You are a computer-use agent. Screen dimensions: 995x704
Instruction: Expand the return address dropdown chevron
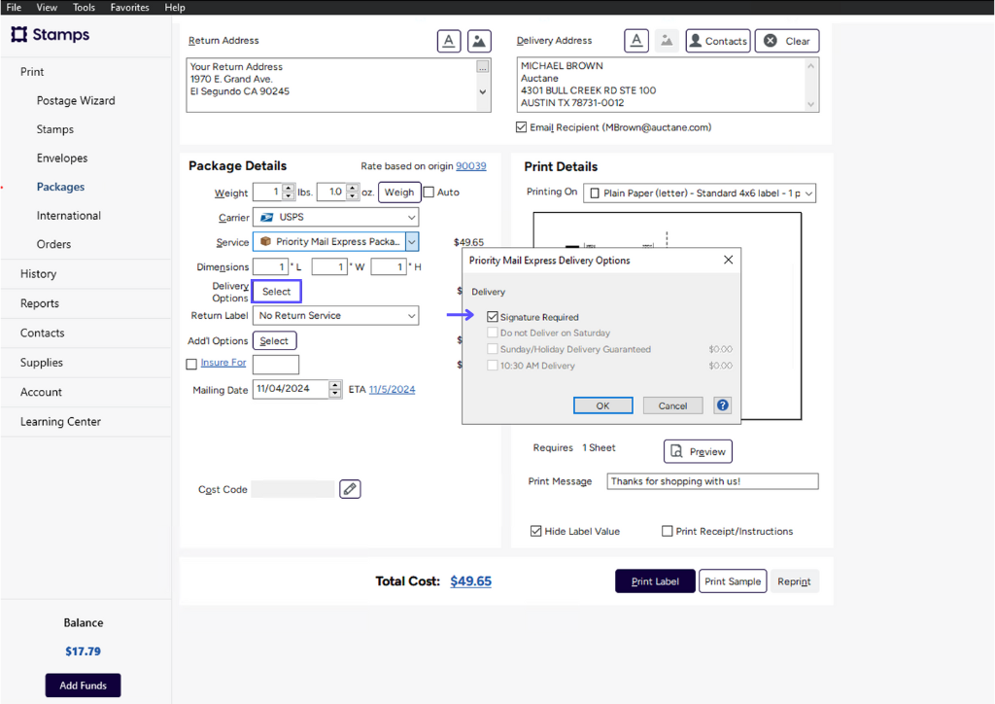click(483, 91)
